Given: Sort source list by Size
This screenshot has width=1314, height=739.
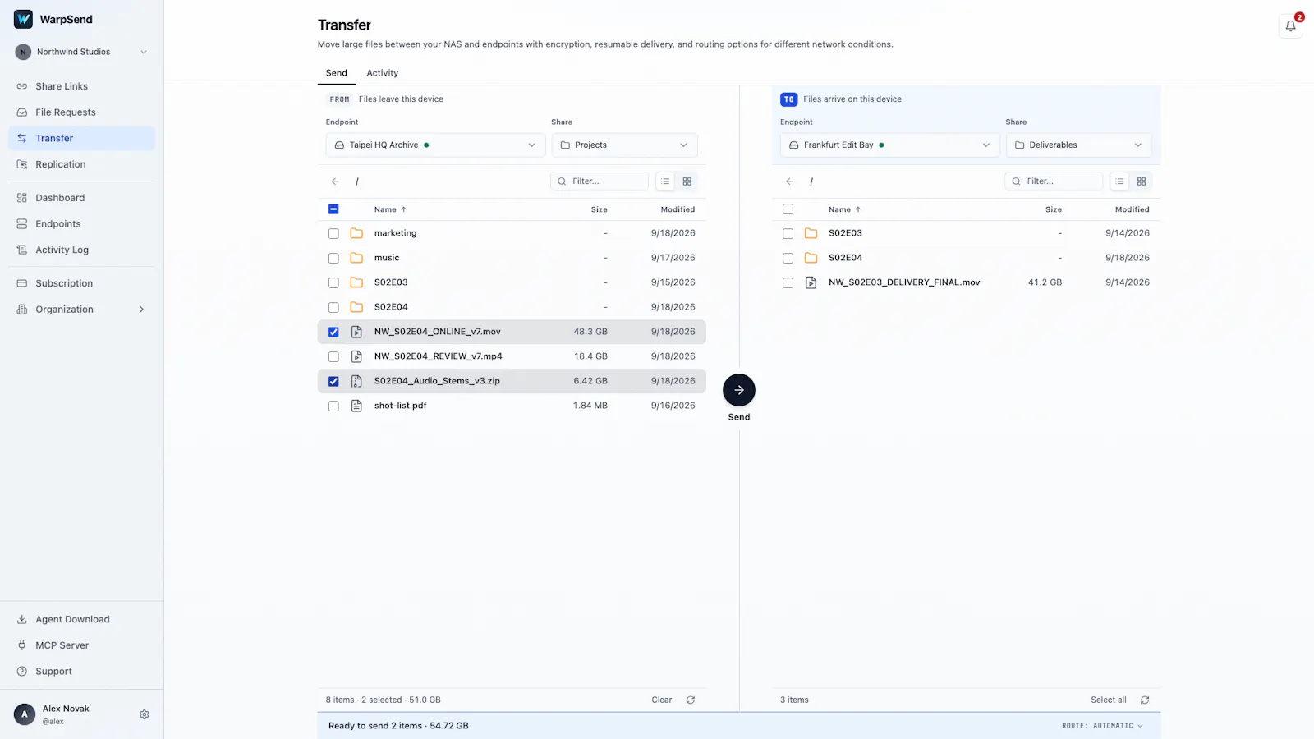Looking at the screenshot, I should pyautogui.click(x=599, y=209).
